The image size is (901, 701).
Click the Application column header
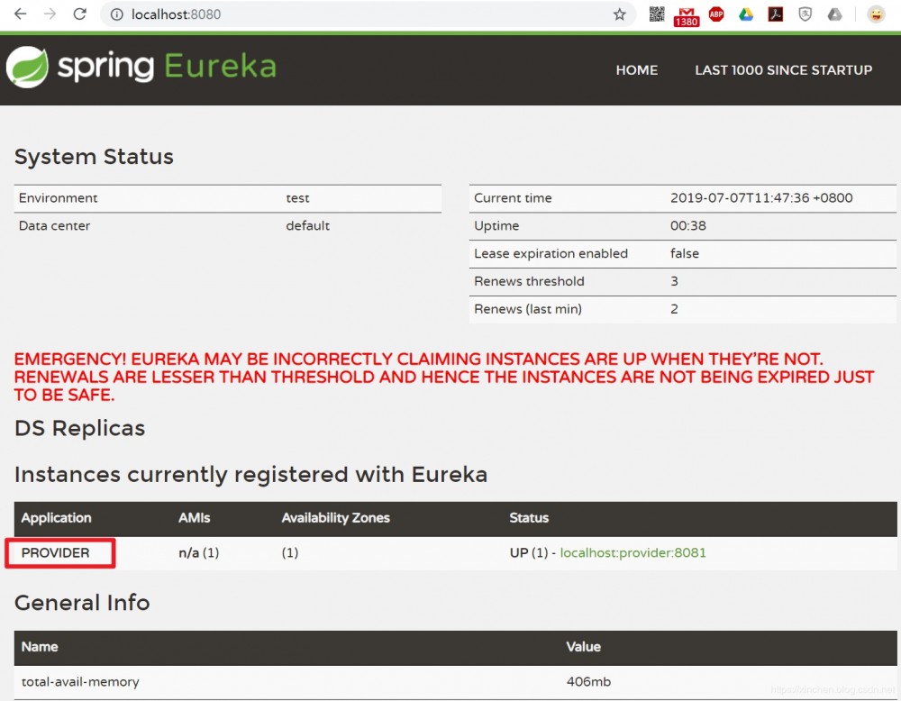[x=56, y=518]
